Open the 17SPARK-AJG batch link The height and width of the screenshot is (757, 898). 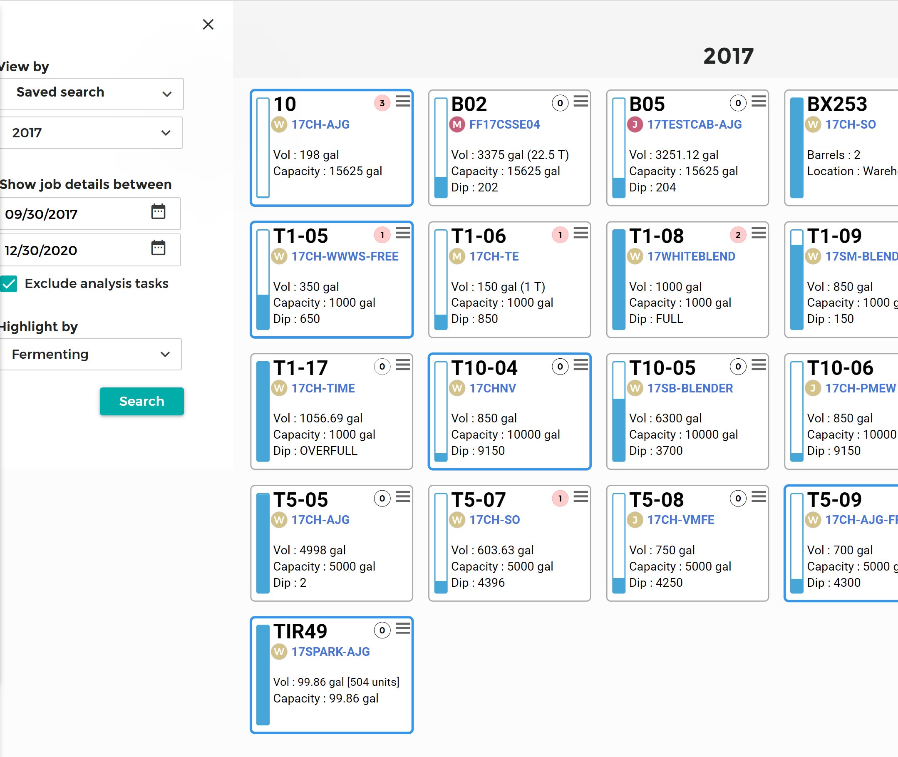330,652
